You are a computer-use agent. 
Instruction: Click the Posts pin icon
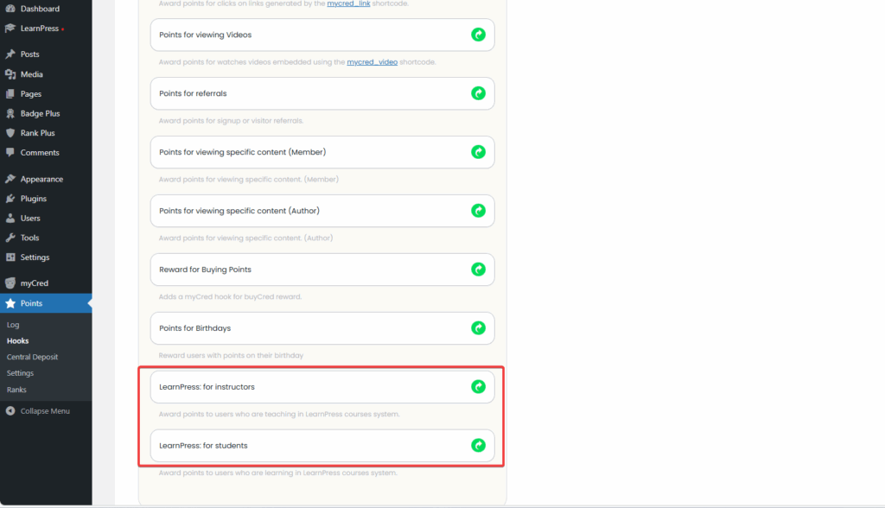(x=10, y=54)
